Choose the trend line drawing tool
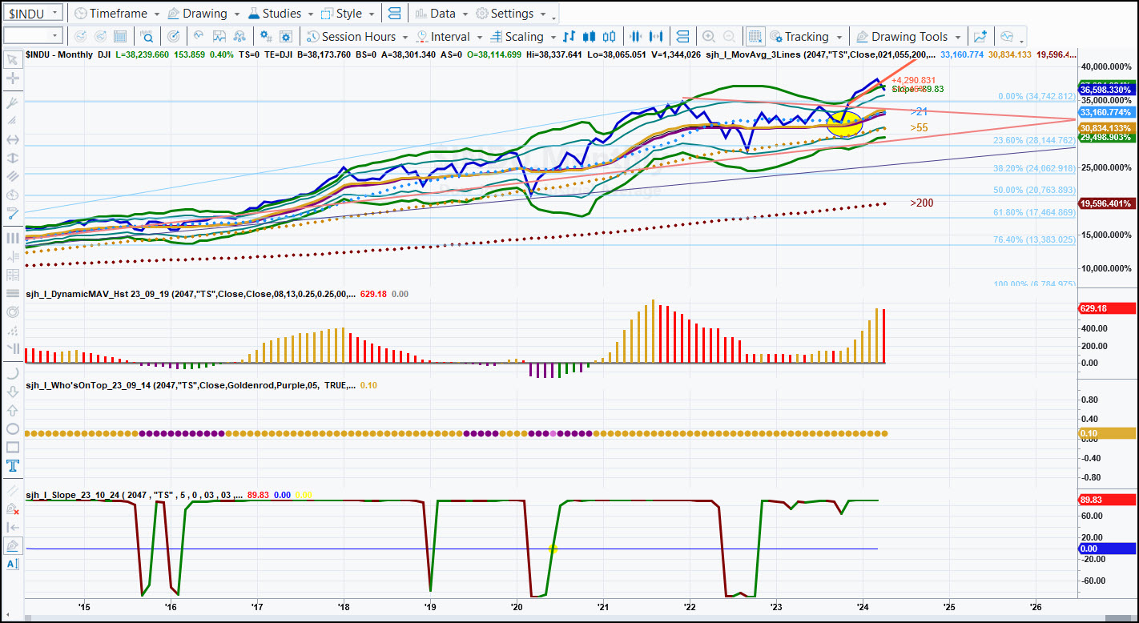Viewport: 1139px width, 623px height. click(12, 214)
